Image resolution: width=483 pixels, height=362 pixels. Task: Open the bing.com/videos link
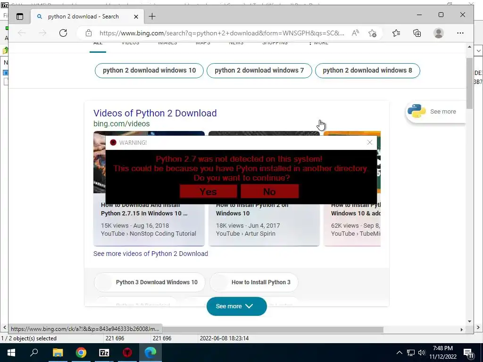point(121,124)
